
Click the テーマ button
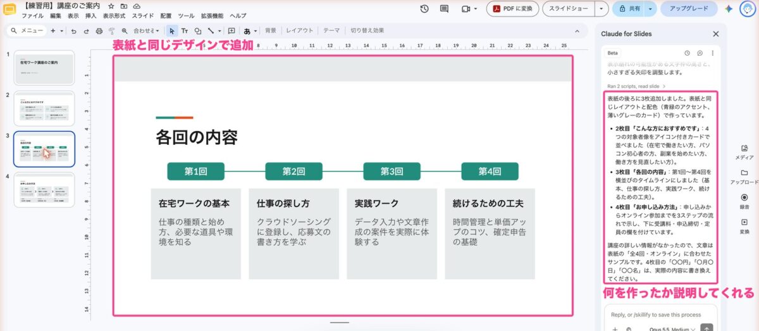tap(331, 30)
